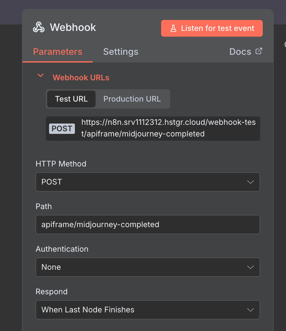
Task: Open the Docs link
Action: pyautogui.click(x=240, y=51)
